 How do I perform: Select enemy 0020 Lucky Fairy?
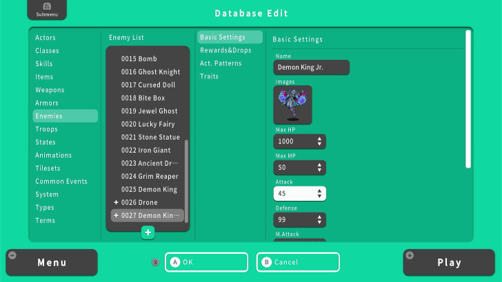(148, 124)
